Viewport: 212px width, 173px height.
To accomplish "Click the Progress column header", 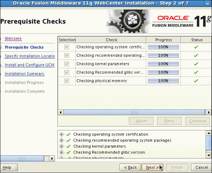I will click(x=163, y=40).
